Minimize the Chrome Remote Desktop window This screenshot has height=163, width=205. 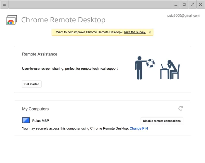(x=176, y=4)
